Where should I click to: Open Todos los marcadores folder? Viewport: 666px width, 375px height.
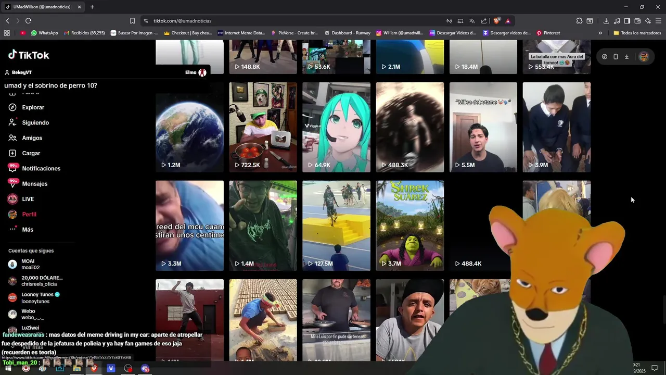pos(637,33)
